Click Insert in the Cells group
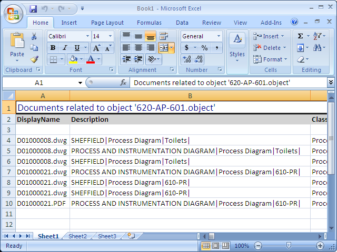The image size is (337, 252). pyautogui.click(x=269, y=36)
